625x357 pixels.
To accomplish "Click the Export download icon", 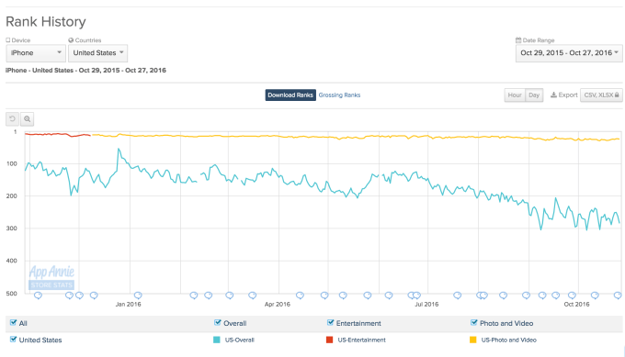I will click(x=553, y=95).
